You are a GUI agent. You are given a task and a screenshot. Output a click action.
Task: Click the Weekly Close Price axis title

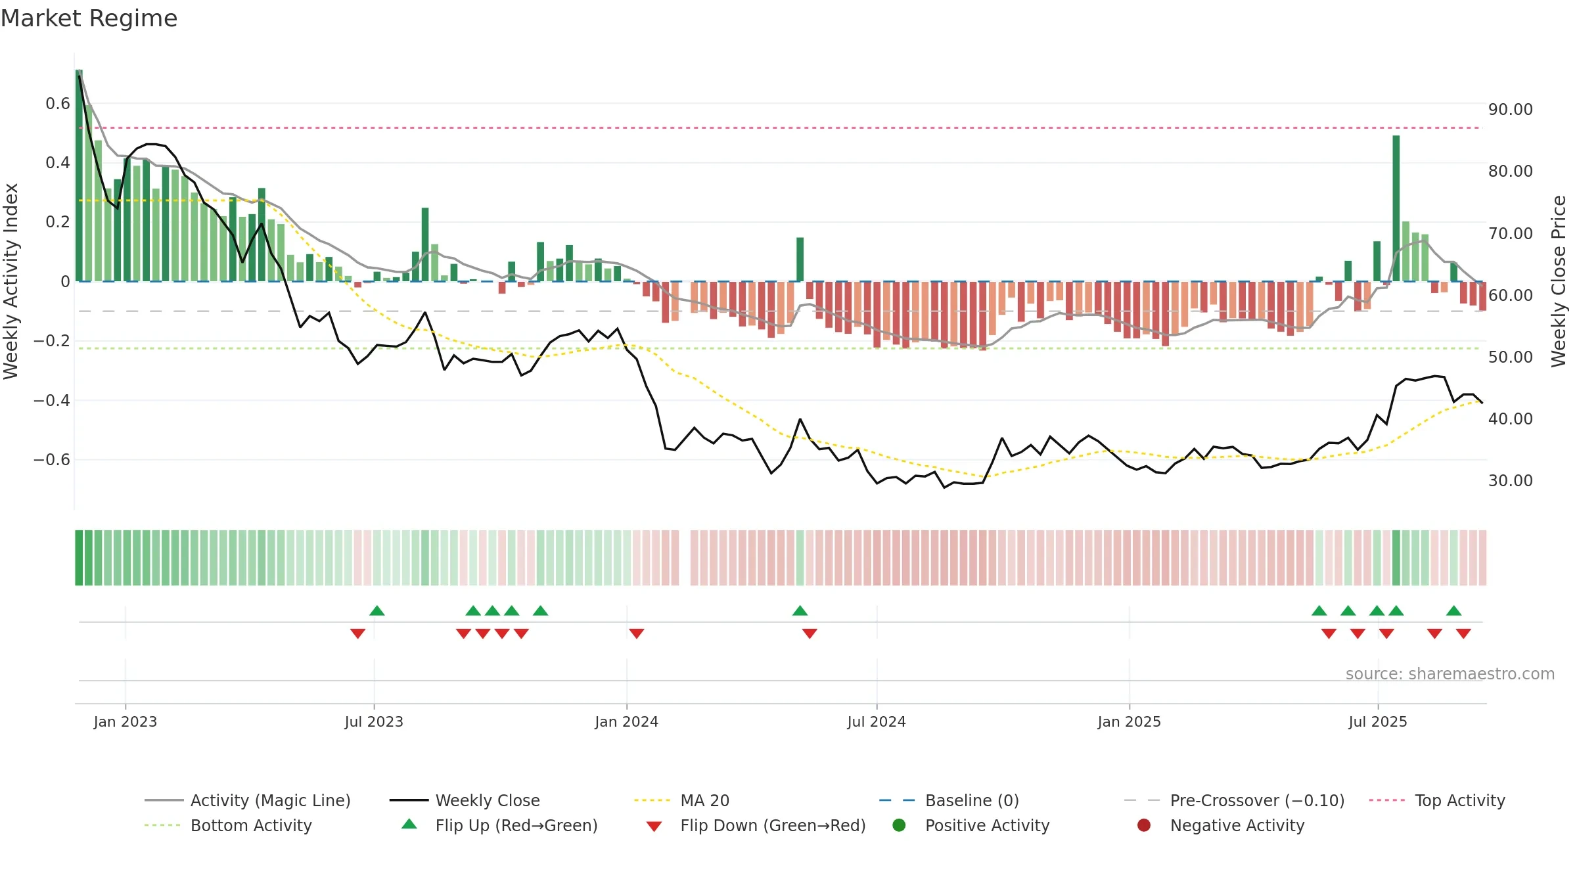1559,281
